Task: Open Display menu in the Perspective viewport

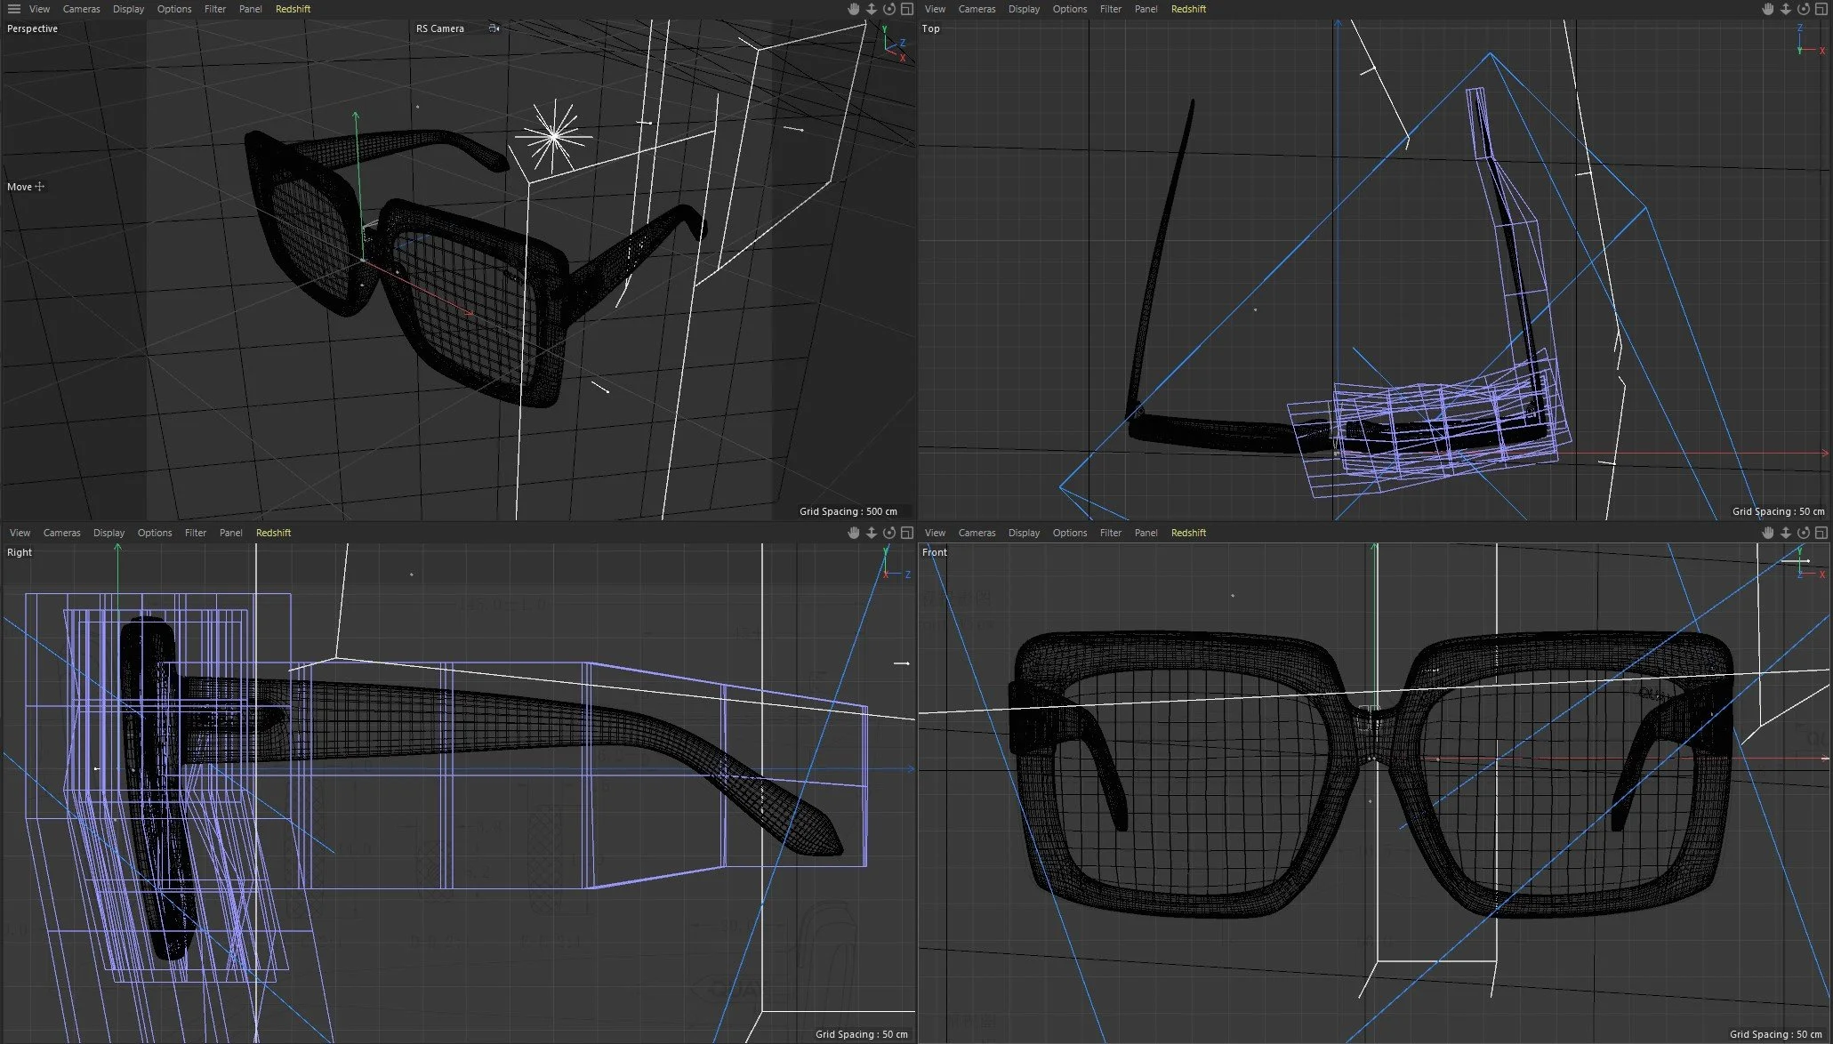Action: click(128, 9)
